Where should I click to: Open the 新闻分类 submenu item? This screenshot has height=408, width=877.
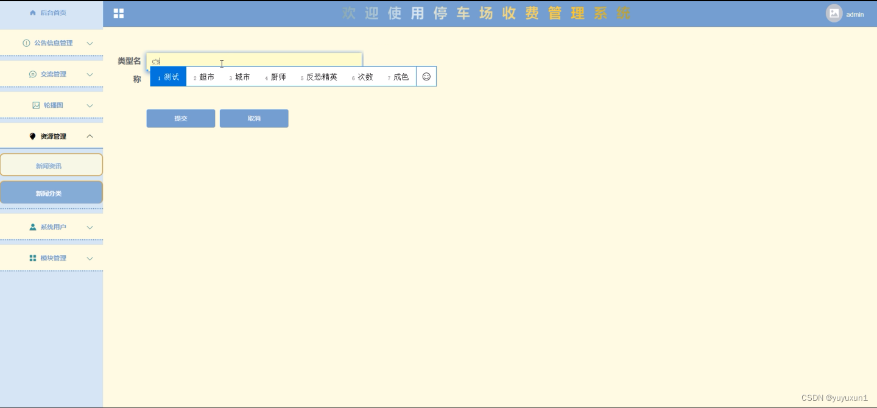[51, 192]
